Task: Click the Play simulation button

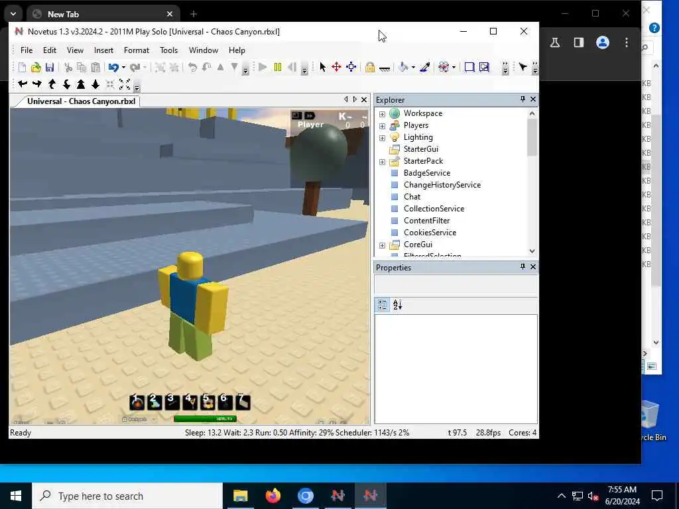Action: [263, 67]
